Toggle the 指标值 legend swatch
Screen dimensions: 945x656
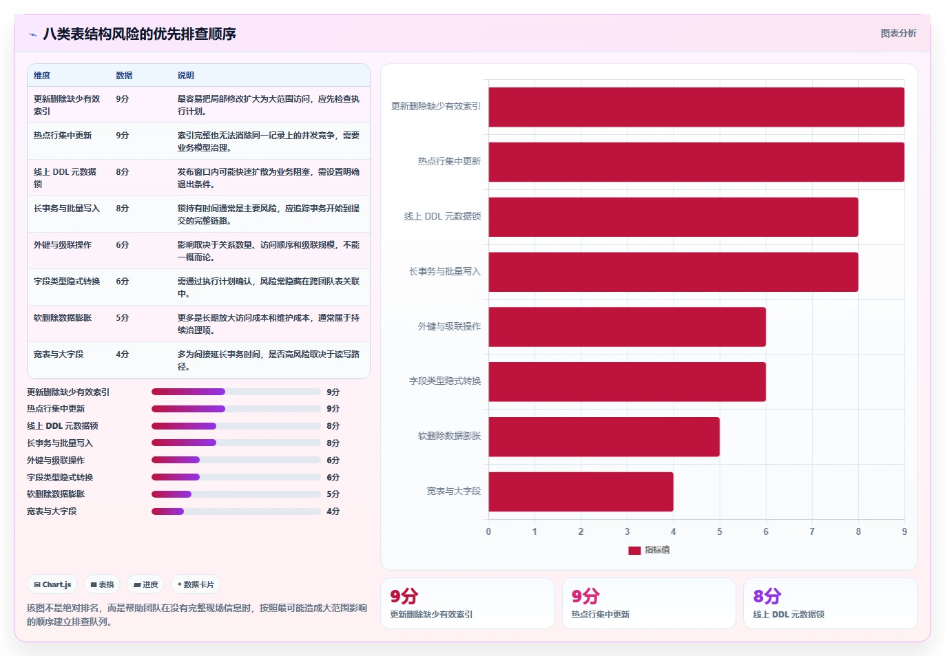[634, 550]
